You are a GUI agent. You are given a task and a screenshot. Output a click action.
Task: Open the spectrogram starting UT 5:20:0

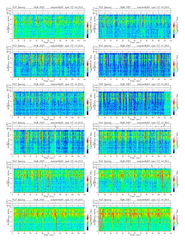(48, 219)
